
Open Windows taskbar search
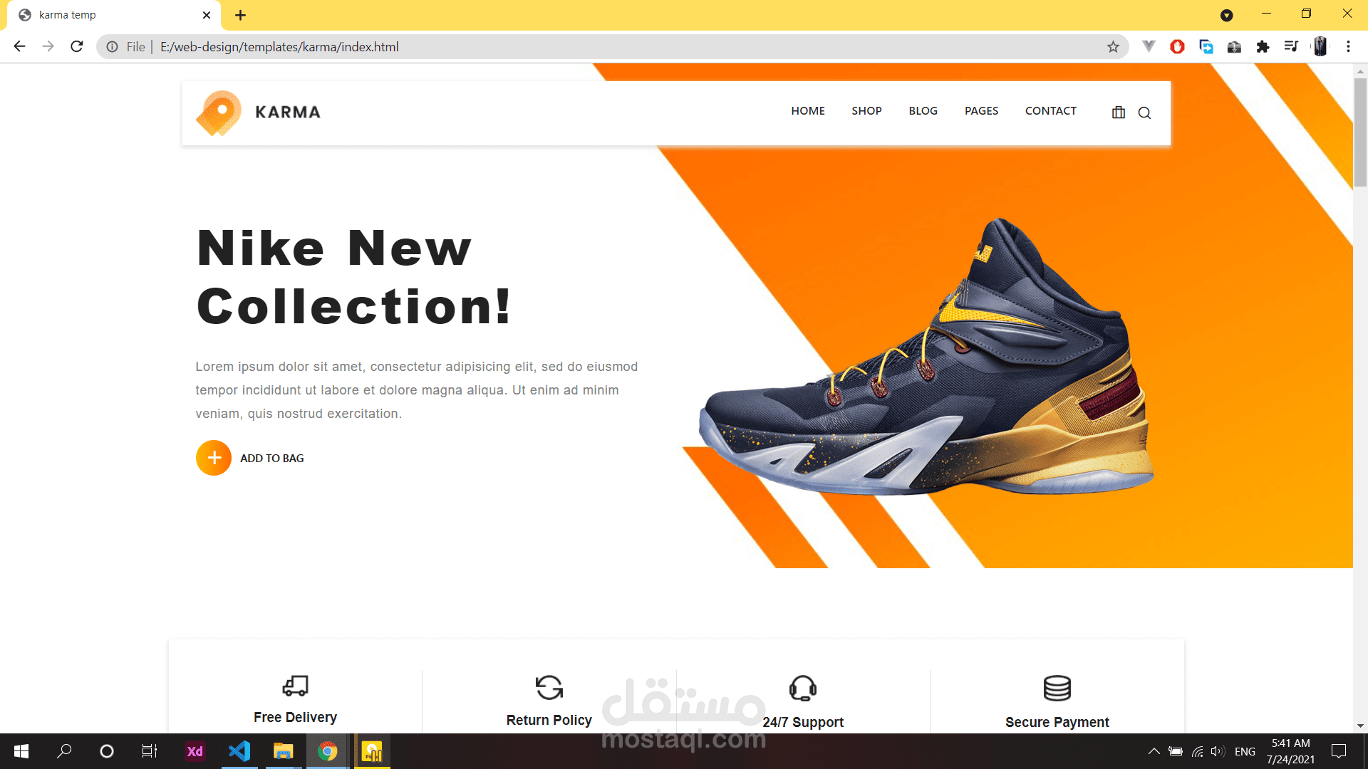pos(64,751)
